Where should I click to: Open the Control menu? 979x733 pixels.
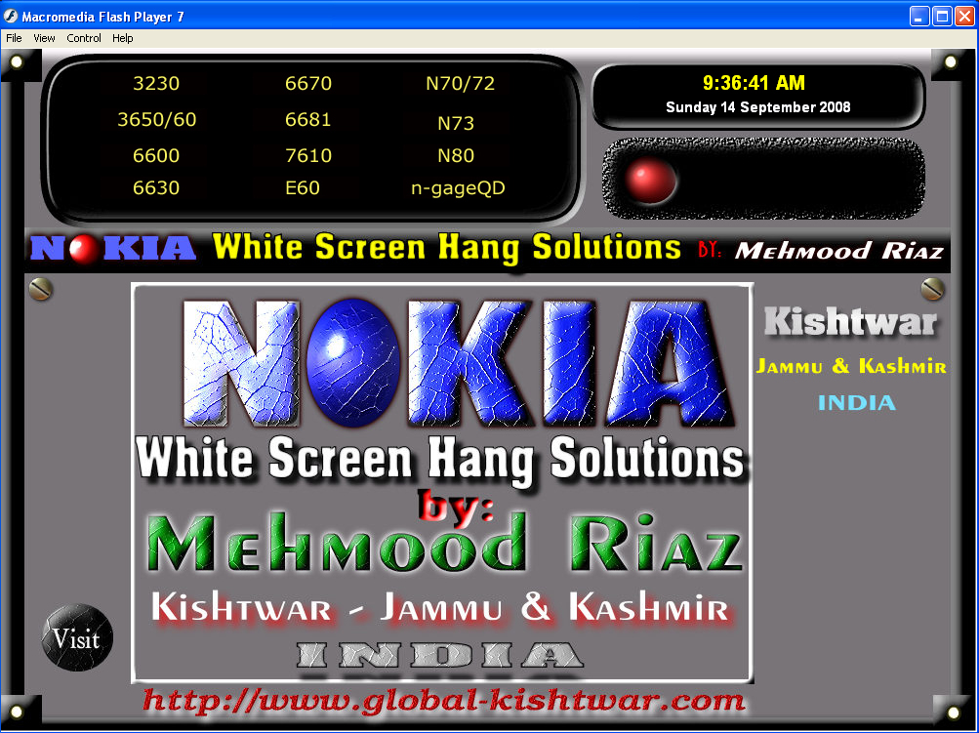[84, 38]
